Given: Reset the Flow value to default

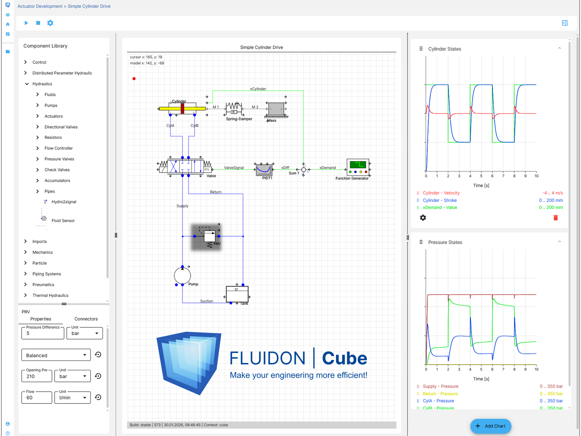Looking at the screenshot, I should coord(98,397).
